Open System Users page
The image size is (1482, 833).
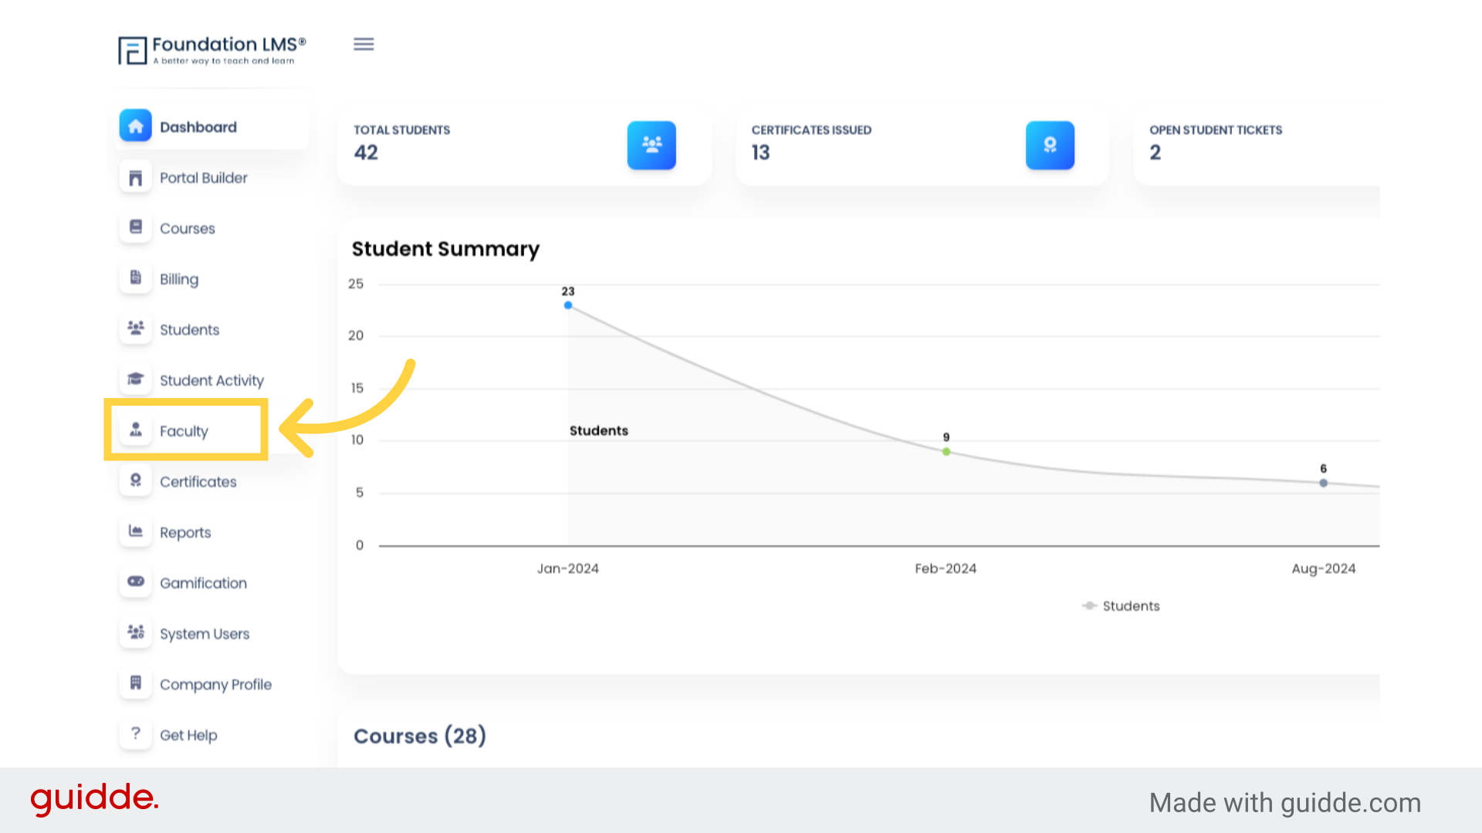[x=205, y=634]
